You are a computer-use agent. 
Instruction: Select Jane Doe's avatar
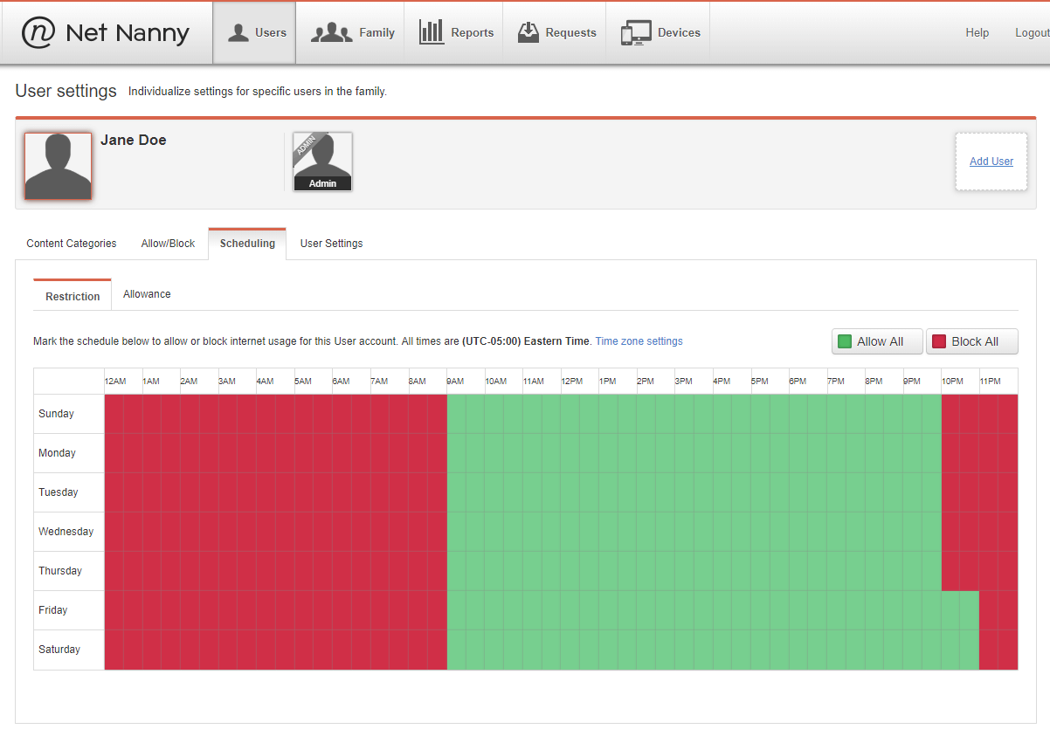click(58, 166)
